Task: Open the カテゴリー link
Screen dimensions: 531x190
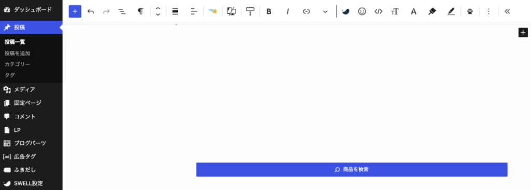Action: pos(17,64)
